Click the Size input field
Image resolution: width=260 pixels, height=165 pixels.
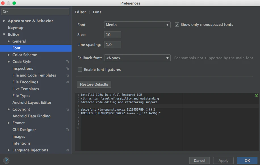[x=113, y=35]
